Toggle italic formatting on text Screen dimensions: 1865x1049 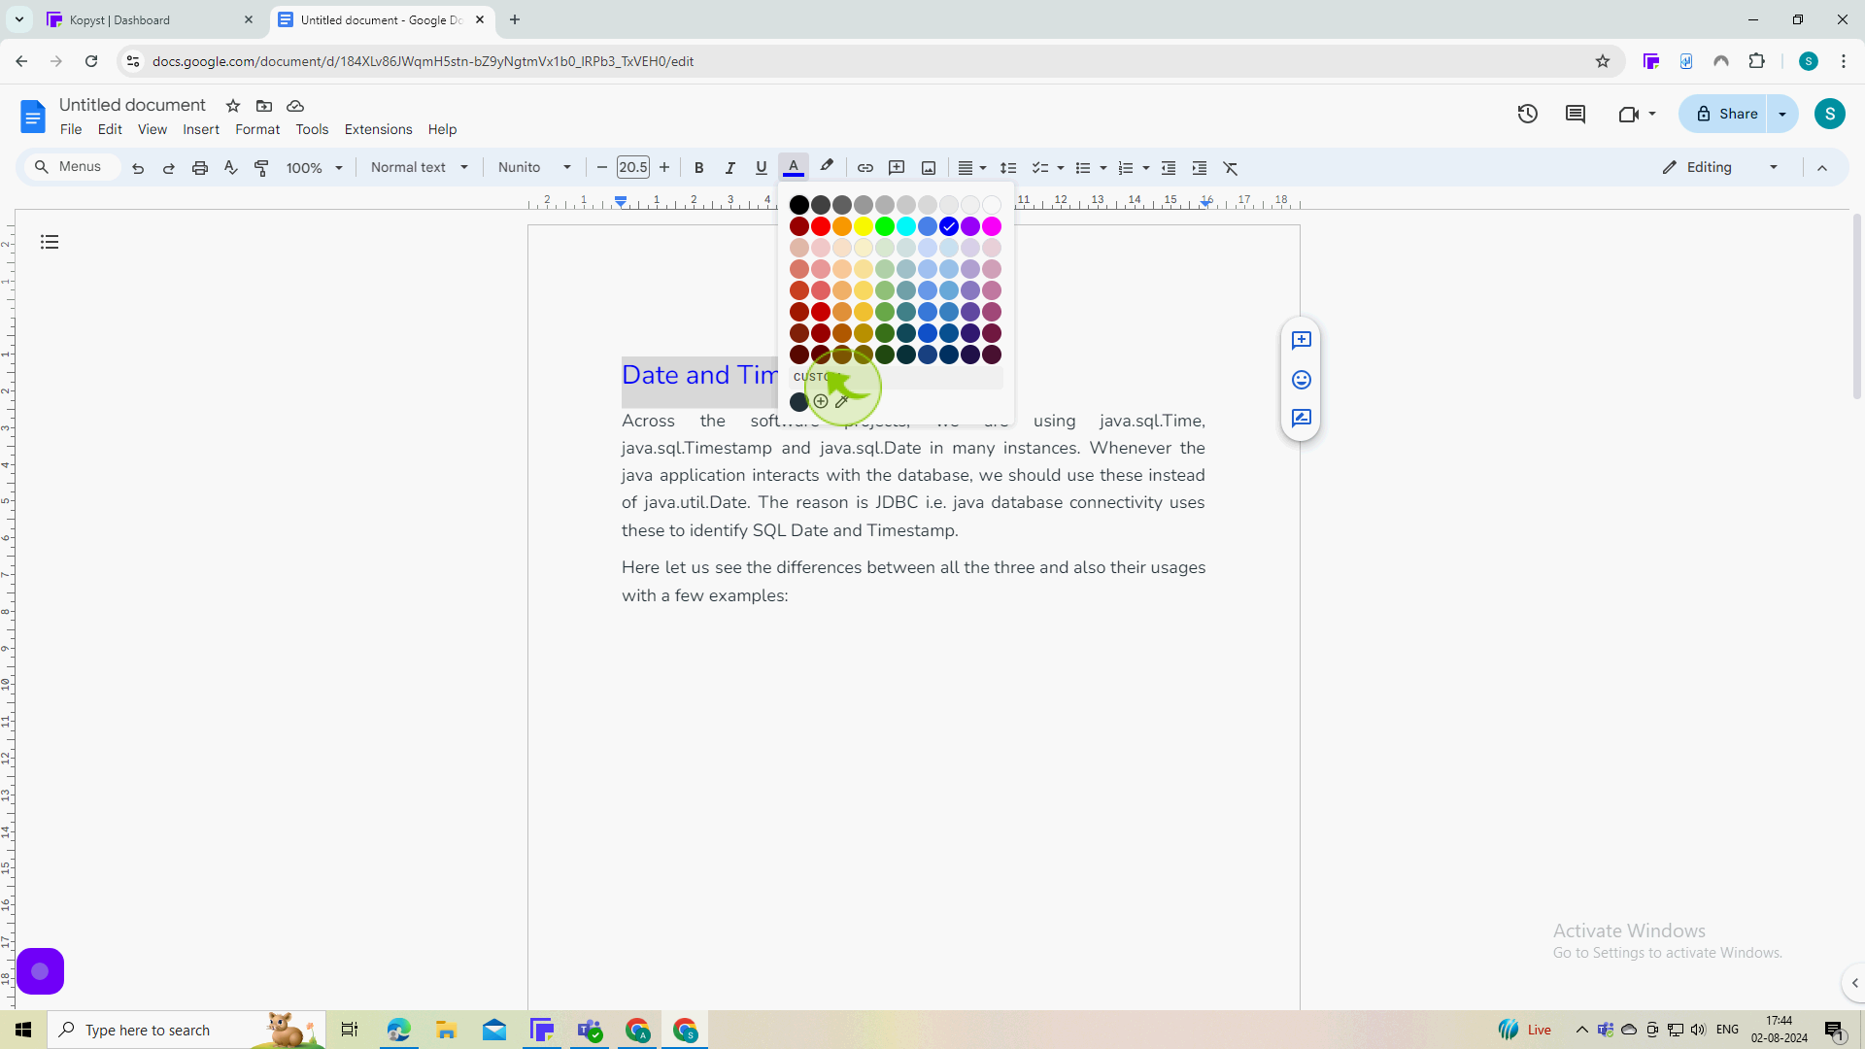[x=730, y=168]
